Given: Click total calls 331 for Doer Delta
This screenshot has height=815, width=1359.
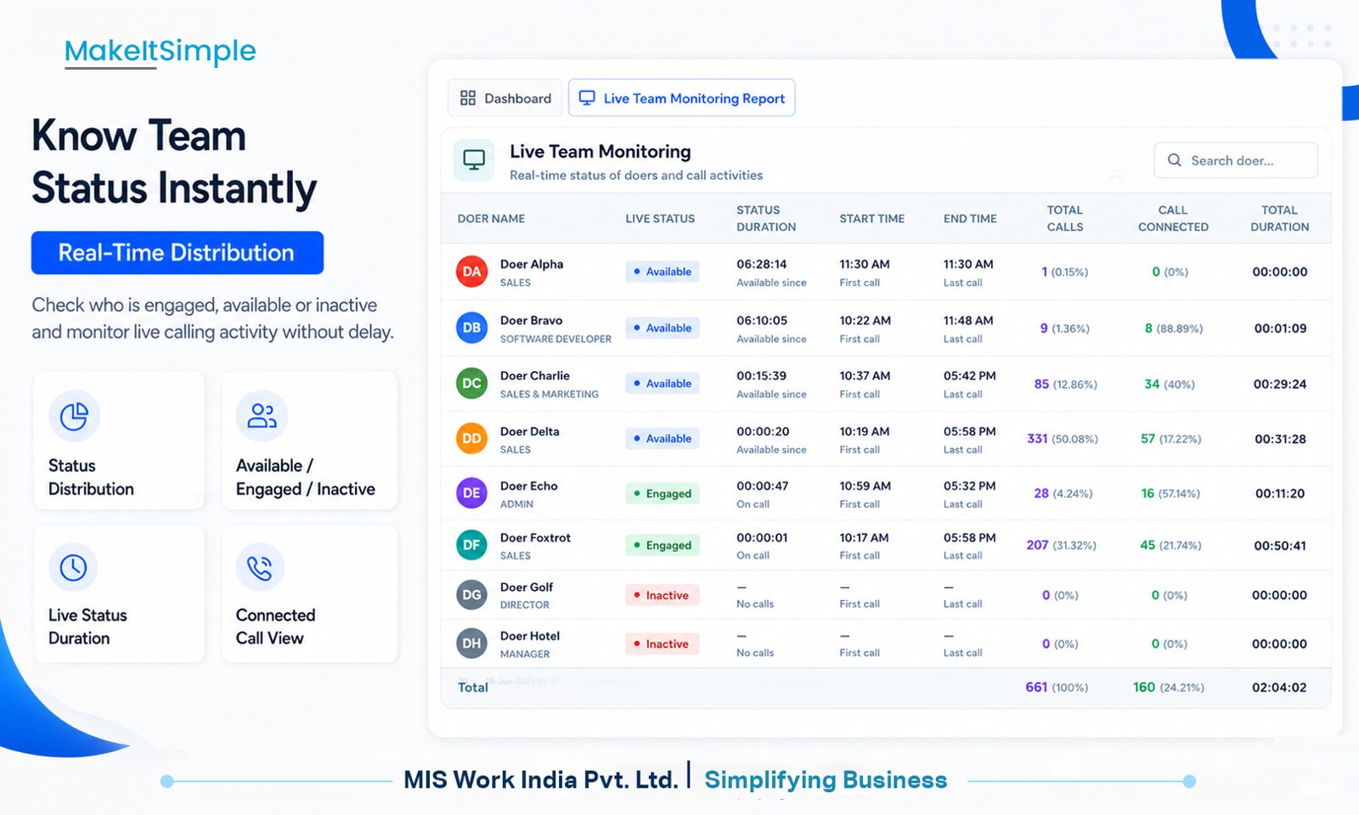Looking at the screenshot, I should pyautogui.click(x=1037, y=439).
